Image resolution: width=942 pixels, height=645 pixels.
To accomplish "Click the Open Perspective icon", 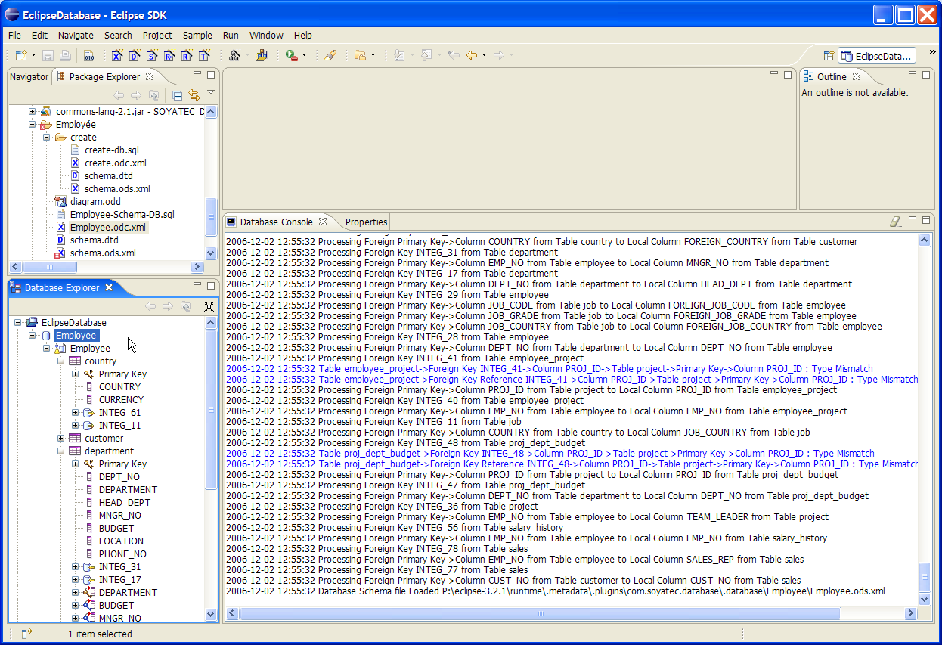I will 829,55.
